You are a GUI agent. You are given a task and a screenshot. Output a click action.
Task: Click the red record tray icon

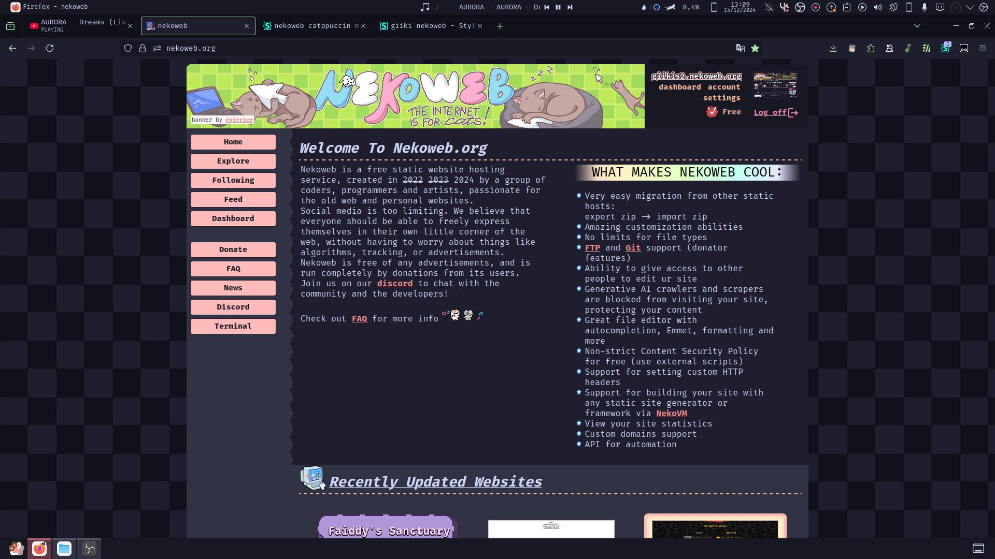[x=816, y=7]
